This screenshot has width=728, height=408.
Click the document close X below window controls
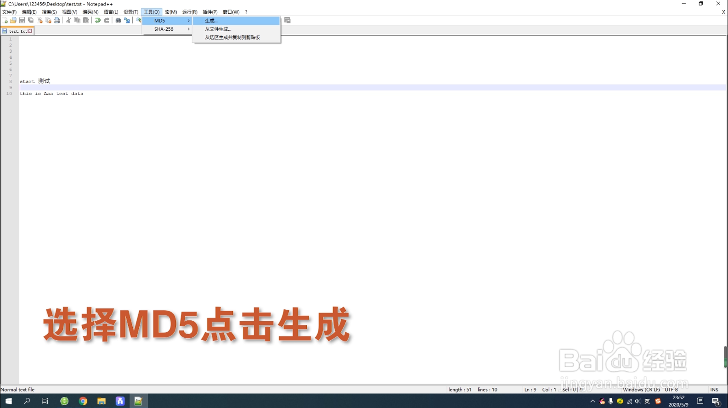[723, 12]
